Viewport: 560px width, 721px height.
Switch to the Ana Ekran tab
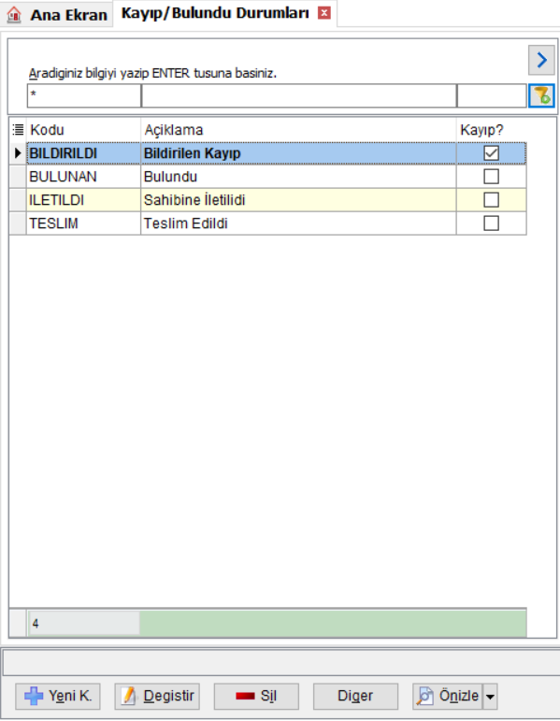click(x=58, y=15)
